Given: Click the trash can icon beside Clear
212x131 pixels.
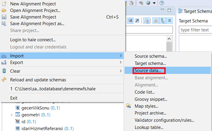Looking at the screenshot, I should coord(4,71).
